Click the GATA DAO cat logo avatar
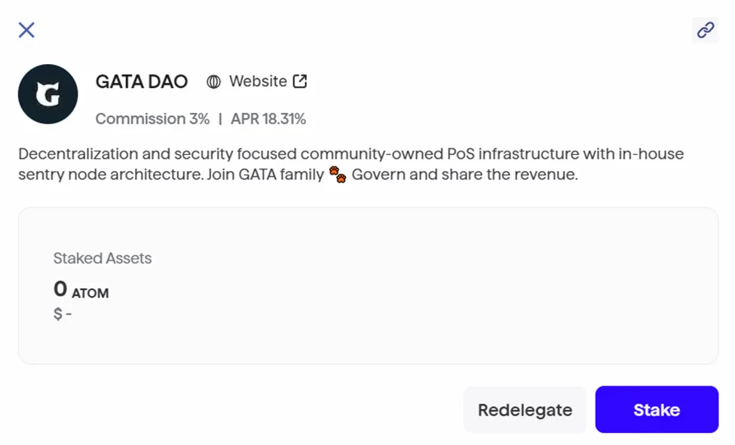The height and width of the screenshot is (445, 735). tap(47, 94)
